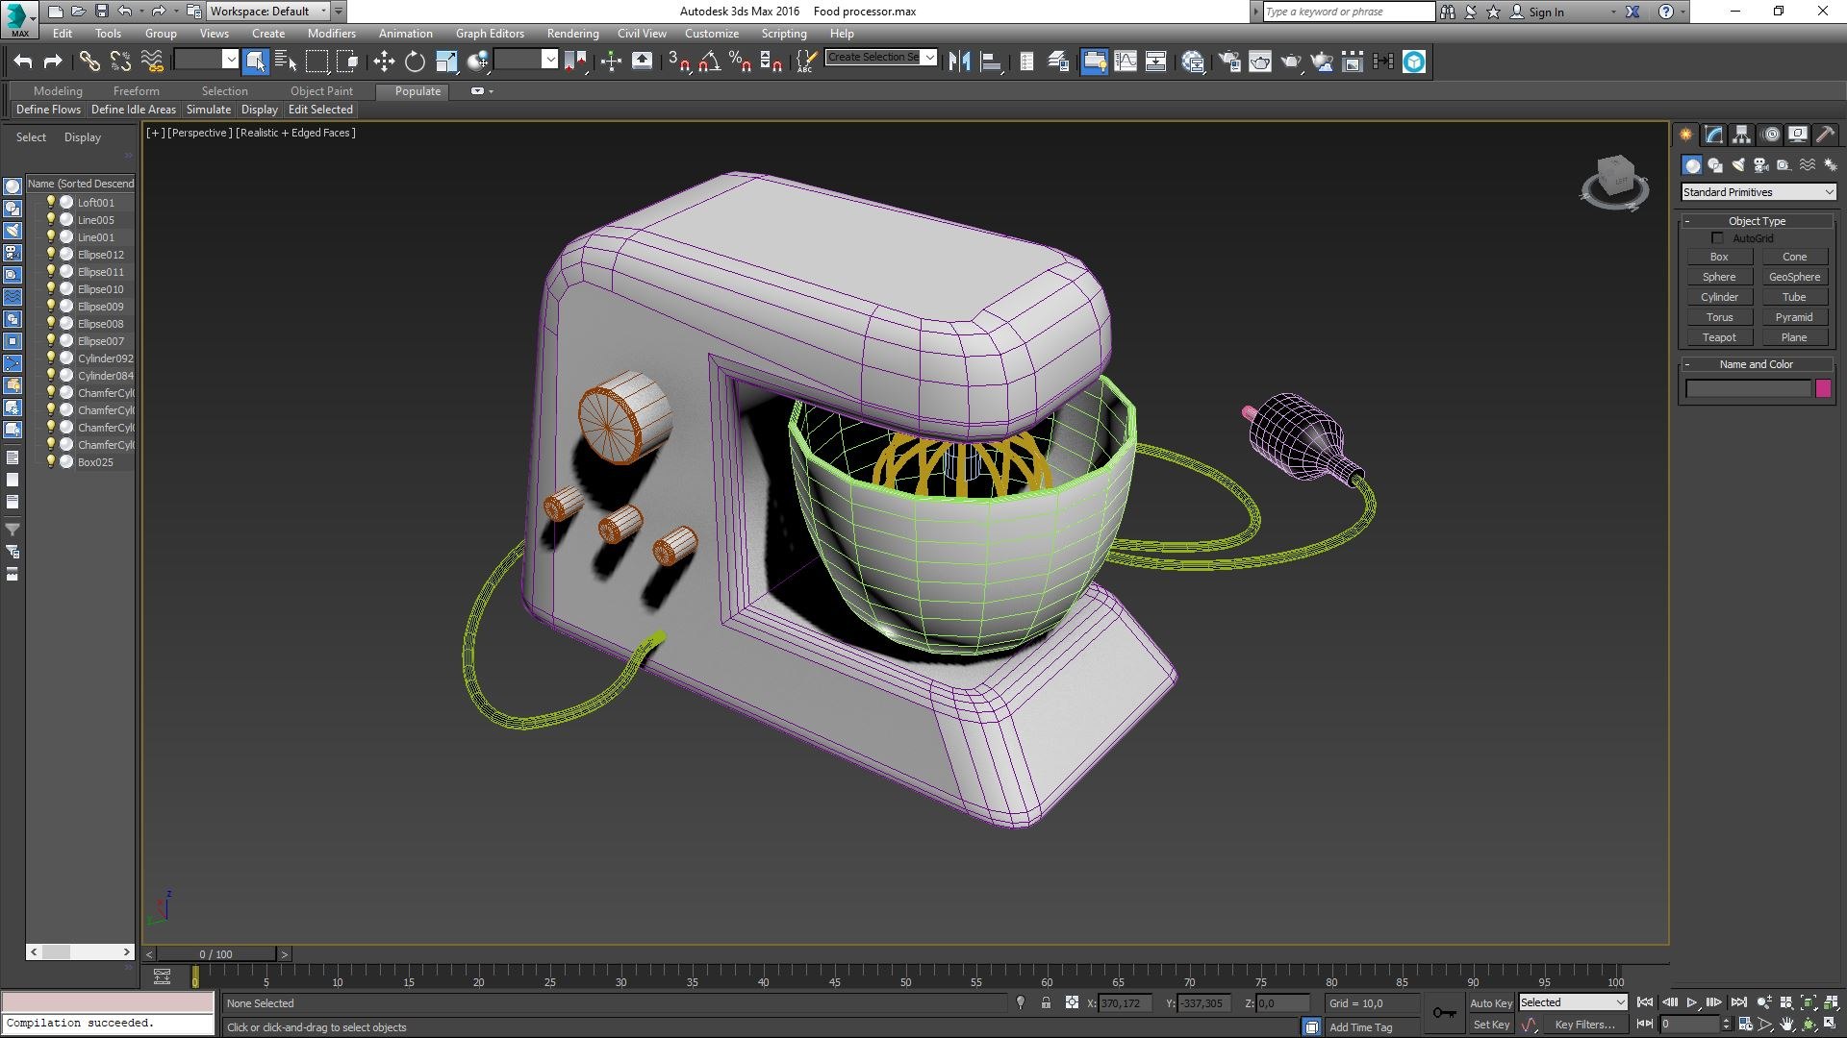Open the Modifiers menu
This screenshot has width=1847, height=1038.
(x=331, y=34)
